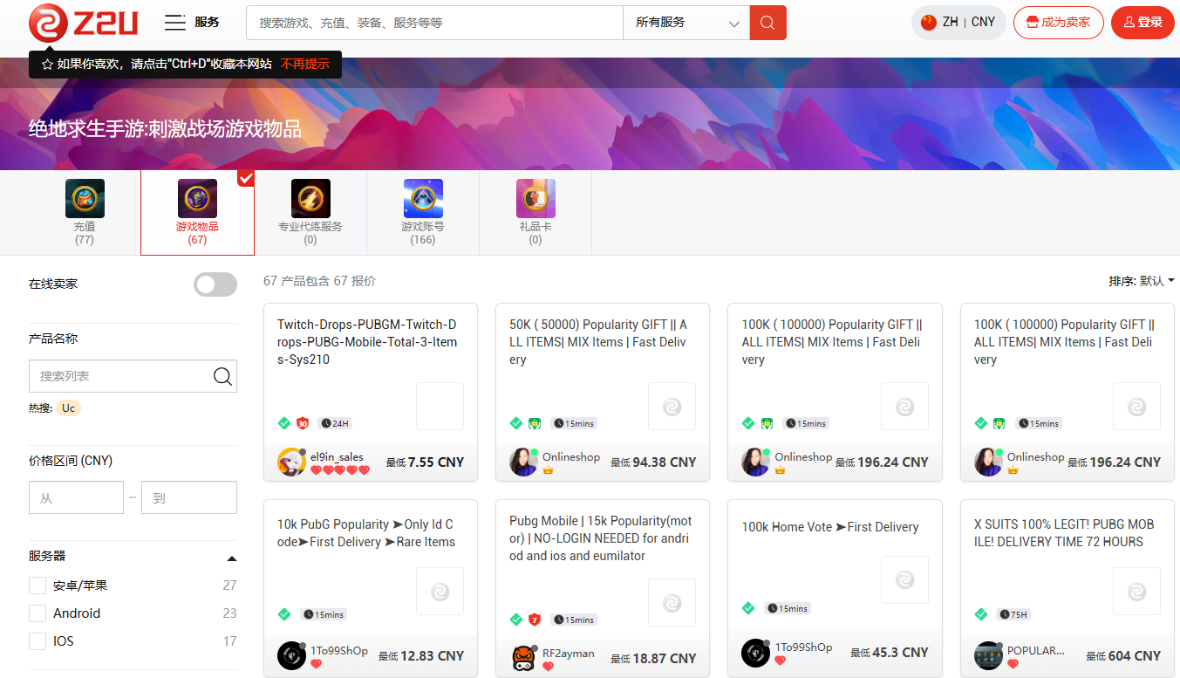1180x678 pixels.
Task: Open ZH | CNY language currency selector
Action: coord(958,22)
